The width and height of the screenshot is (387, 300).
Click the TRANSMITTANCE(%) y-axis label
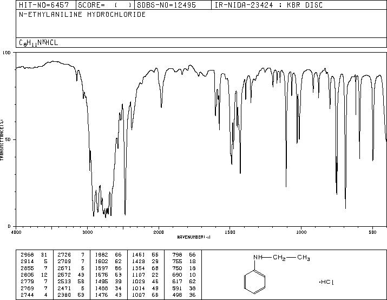[x=2, y=139]
